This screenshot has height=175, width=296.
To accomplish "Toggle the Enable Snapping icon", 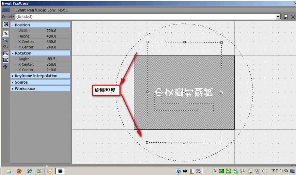I will tap(6, 47).
